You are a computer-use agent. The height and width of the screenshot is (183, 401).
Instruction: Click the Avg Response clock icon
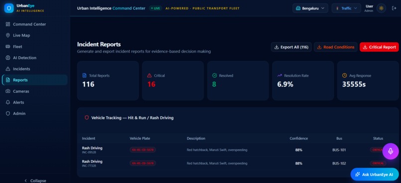tap(344, 76)
